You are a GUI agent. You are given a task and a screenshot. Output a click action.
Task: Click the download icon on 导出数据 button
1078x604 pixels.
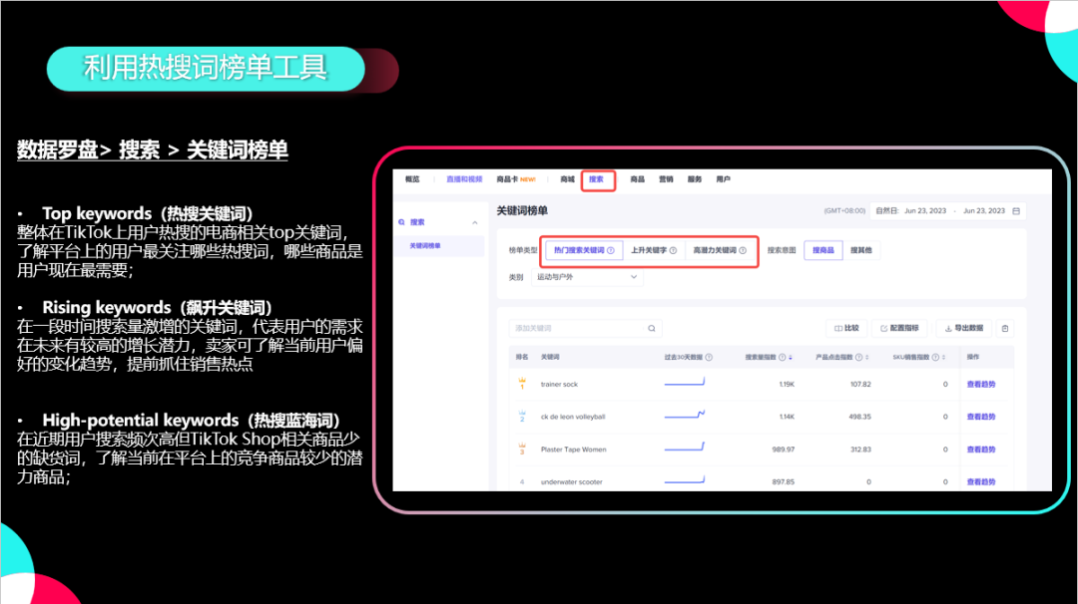click(948, 328)
